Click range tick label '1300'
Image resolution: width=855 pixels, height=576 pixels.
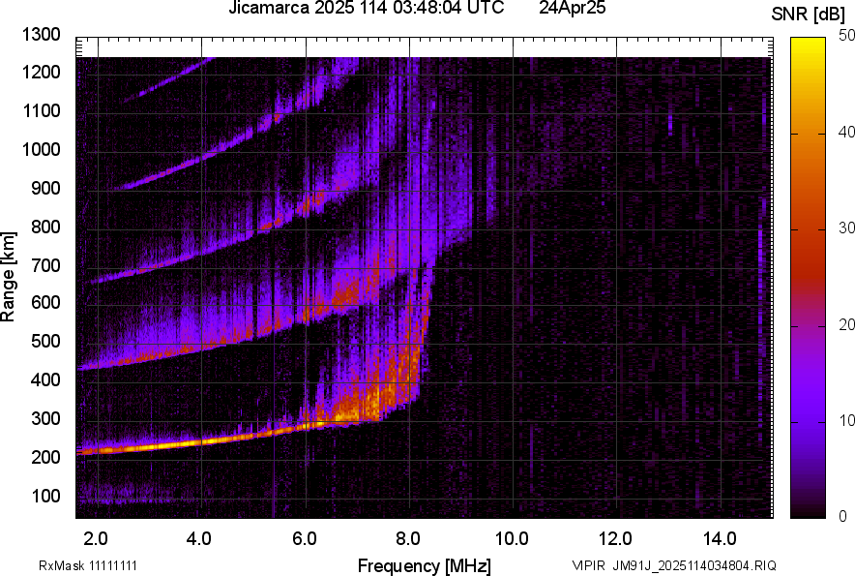click(42, 35)
